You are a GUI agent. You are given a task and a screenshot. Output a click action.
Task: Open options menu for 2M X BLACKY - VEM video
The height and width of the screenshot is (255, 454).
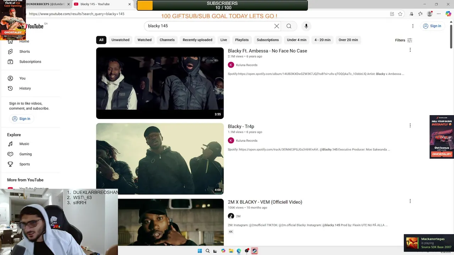410,201
